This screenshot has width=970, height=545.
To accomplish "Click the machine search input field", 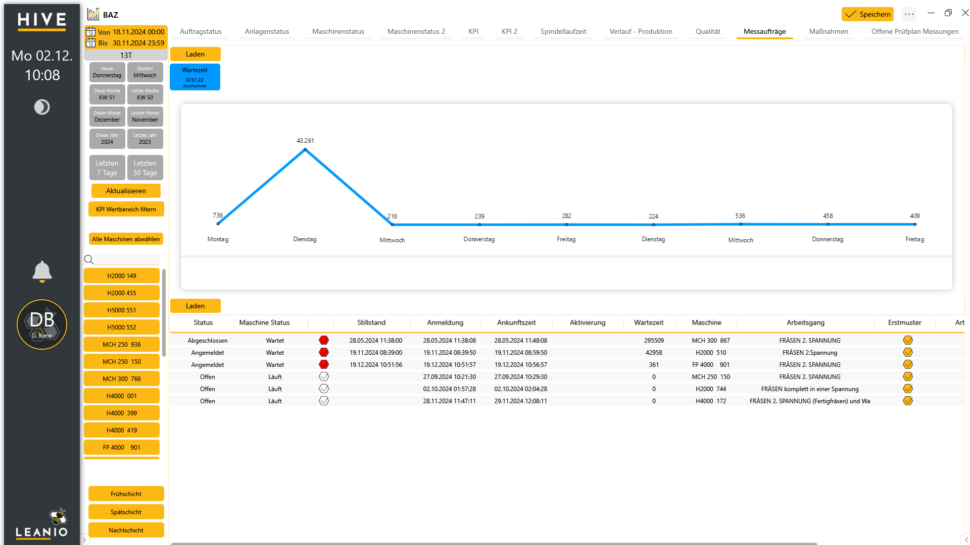I will [127, 259].
